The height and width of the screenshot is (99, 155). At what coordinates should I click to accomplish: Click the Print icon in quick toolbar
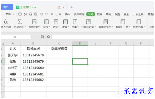click(31, 14)
